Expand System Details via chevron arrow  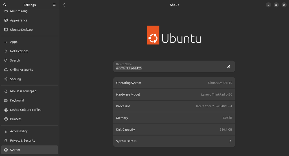point(230,141)
